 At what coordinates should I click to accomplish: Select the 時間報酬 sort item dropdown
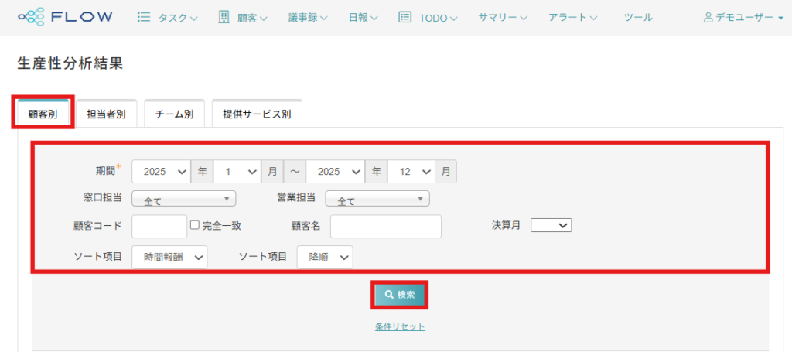pos(169,257)
